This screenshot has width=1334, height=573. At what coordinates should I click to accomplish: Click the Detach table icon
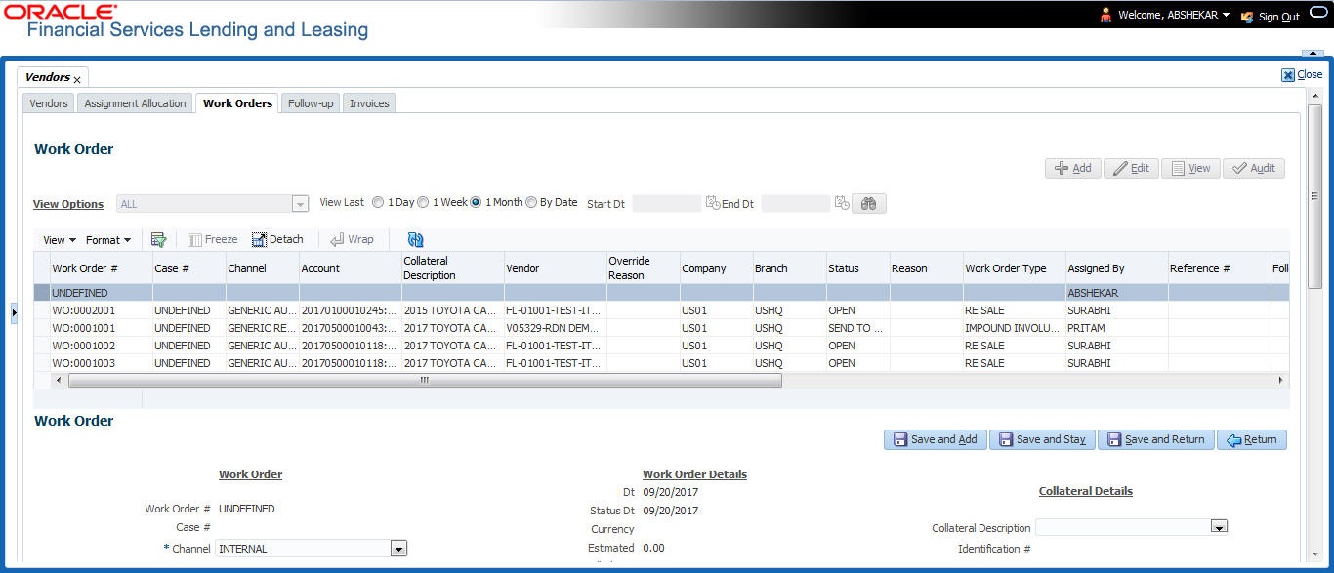click(x=277, y=239)
